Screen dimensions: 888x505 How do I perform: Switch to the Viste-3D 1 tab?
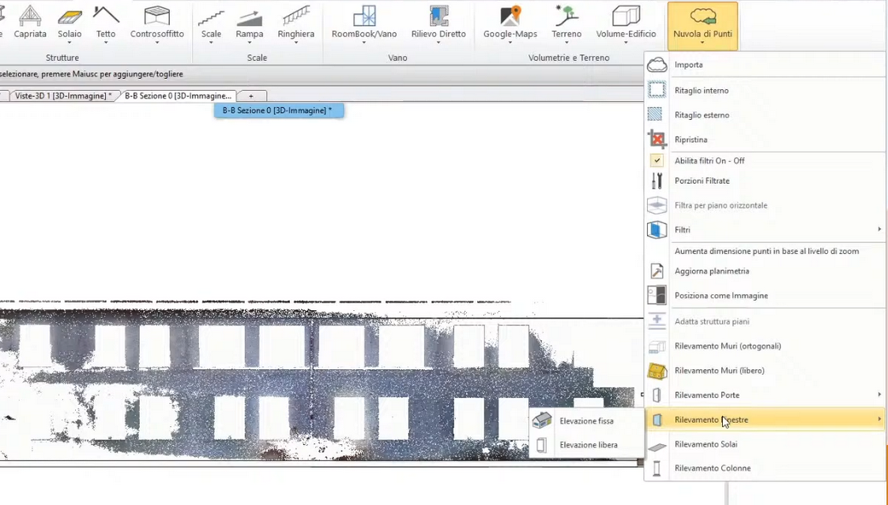63,95
